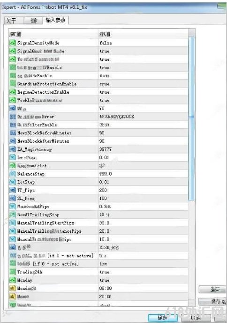227x324 pixels.
Task: Click the boolean icon next to RegimeDetectionEnable
Action: [12, 92]
